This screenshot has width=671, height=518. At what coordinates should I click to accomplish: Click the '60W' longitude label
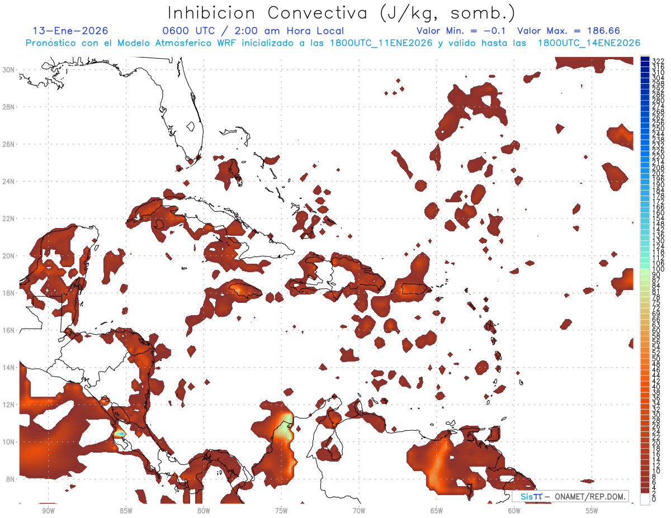coord(514,511)
